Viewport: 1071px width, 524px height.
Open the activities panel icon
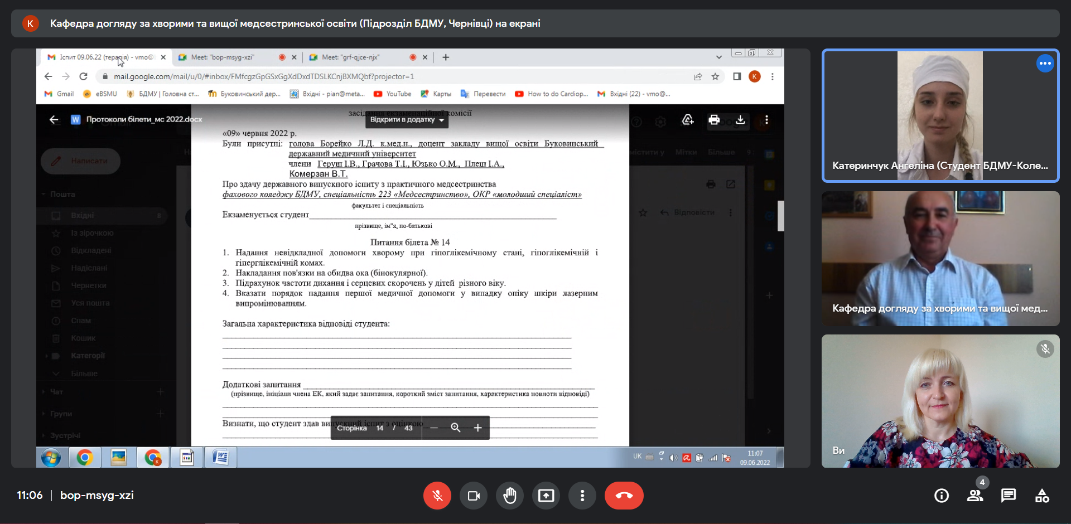1042,496
